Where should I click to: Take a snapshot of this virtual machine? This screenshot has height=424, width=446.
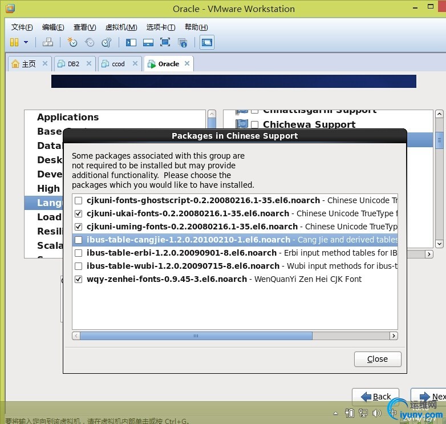click(72, 42)
